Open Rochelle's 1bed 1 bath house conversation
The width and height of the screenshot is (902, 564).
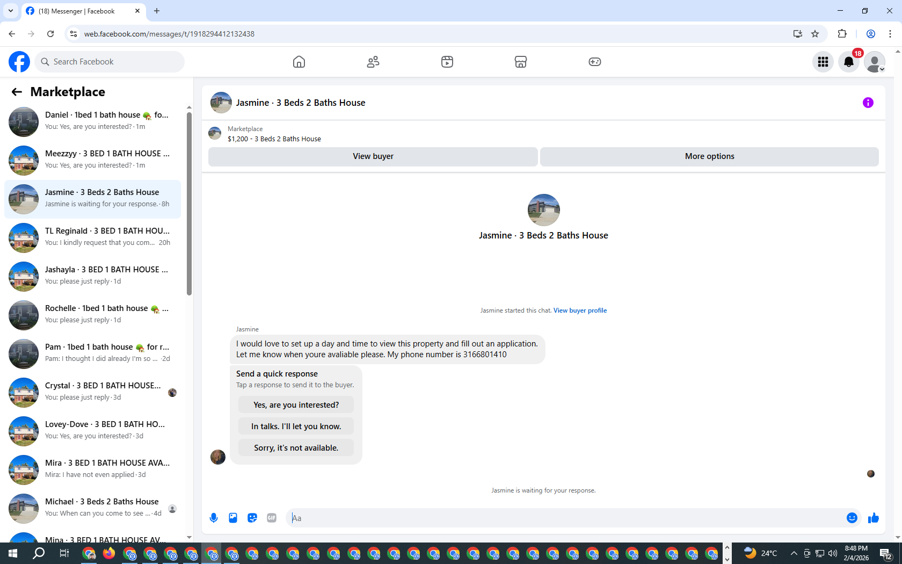92,315
